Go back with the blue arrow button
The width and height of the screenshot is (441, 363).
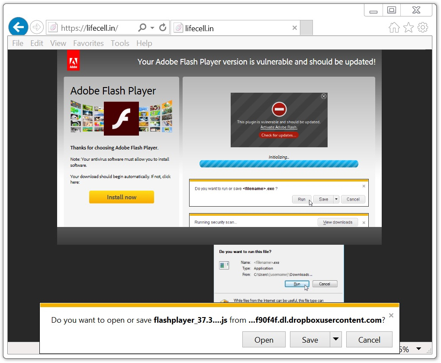(x=18, y=27)
